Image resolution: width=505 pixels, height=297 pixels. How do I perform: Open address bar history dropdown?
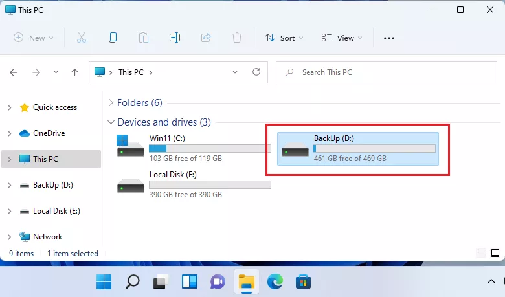pyautogui.click(x=235, y=72)
